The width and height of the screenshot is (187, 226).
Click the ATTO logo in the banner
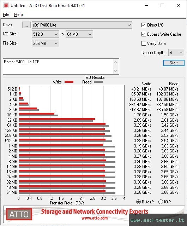[x=19, y=214]
